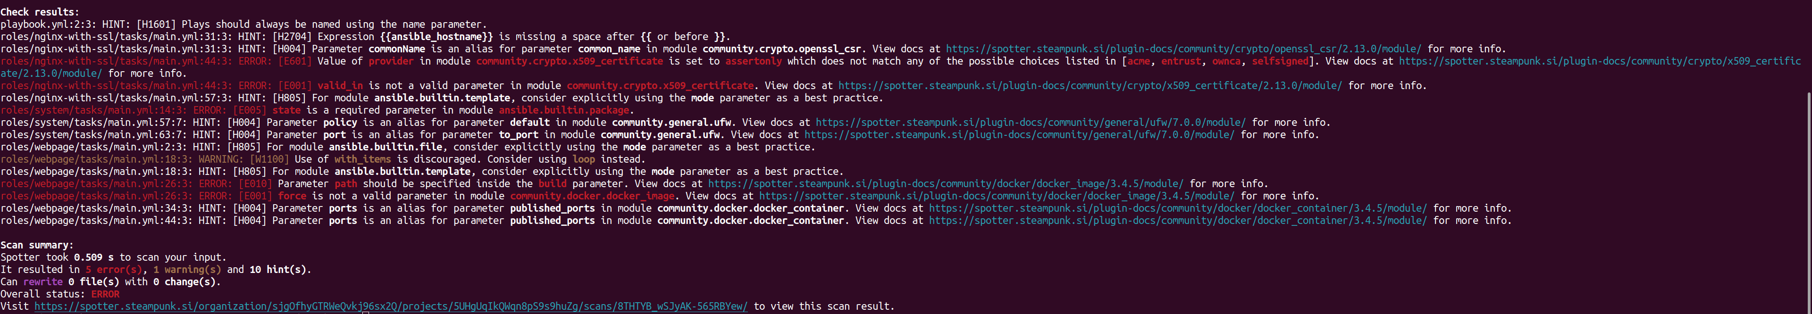
Task: Open docker_image docs link for path error
Action: pos(945,184)
